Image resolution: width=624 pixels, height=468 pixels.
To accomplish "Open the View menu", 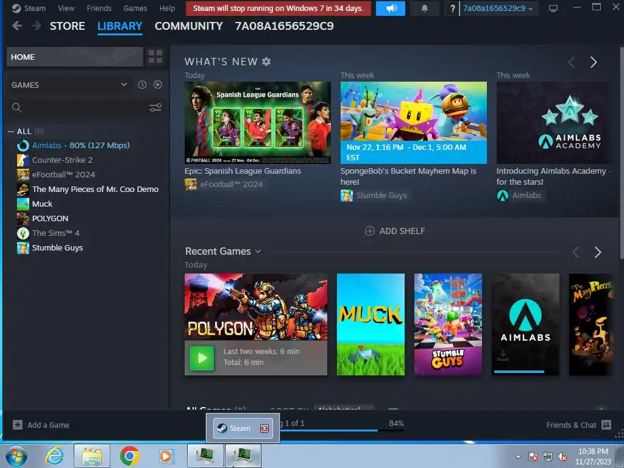I will pyautogui.click(x=66, y=9).
